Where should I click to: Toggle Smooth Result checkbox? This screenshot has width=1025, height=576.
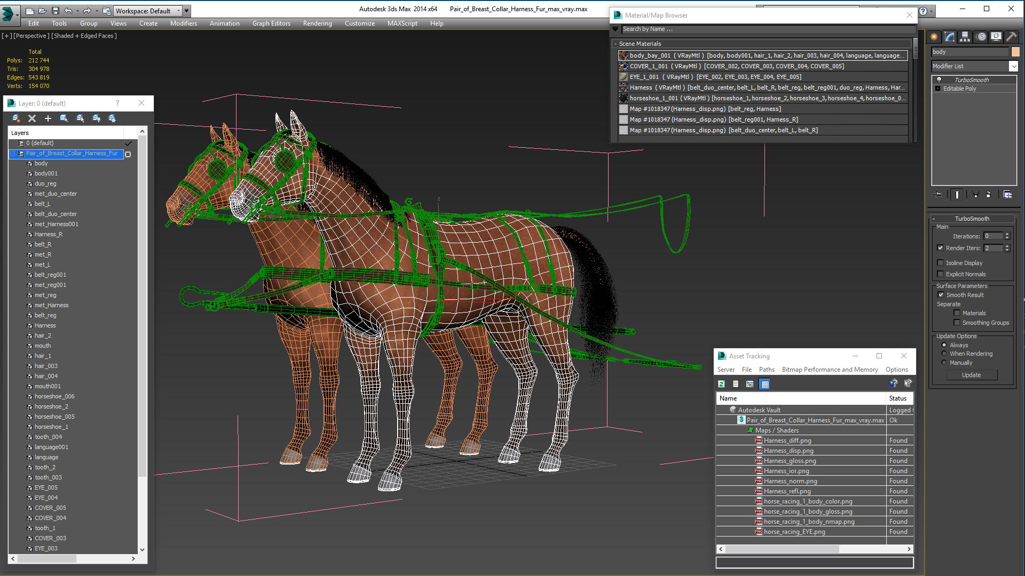(941, 295)
